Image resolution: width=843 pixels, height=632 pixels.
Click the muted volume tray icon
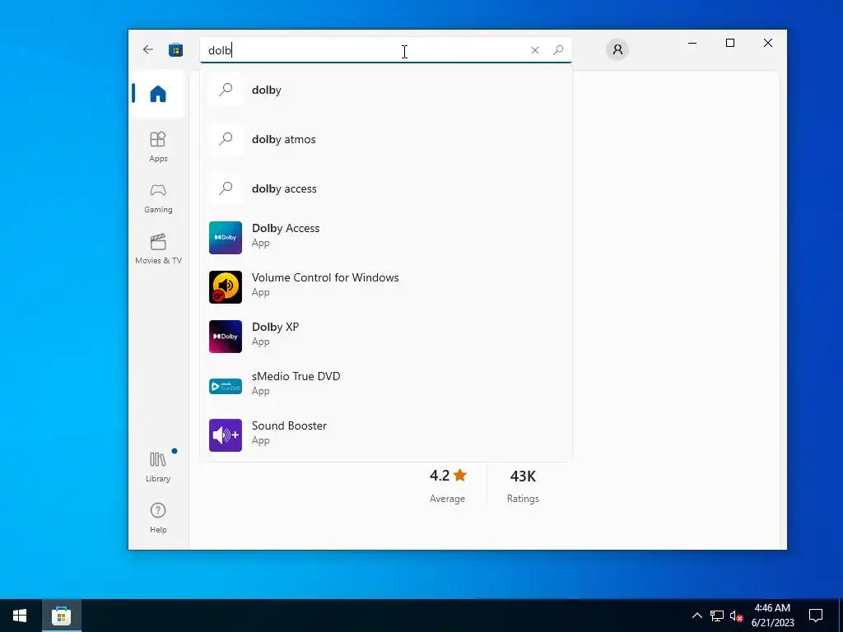(736, 616)
